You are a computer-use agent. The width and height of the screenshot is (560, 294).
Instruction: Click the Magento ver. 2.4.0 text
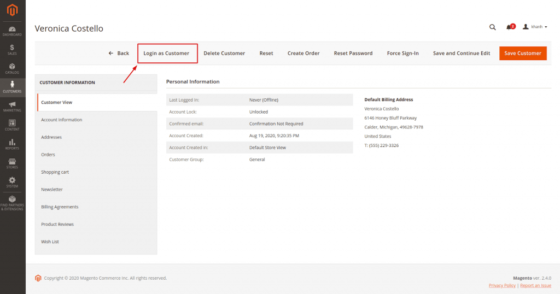tap(532, 278)
